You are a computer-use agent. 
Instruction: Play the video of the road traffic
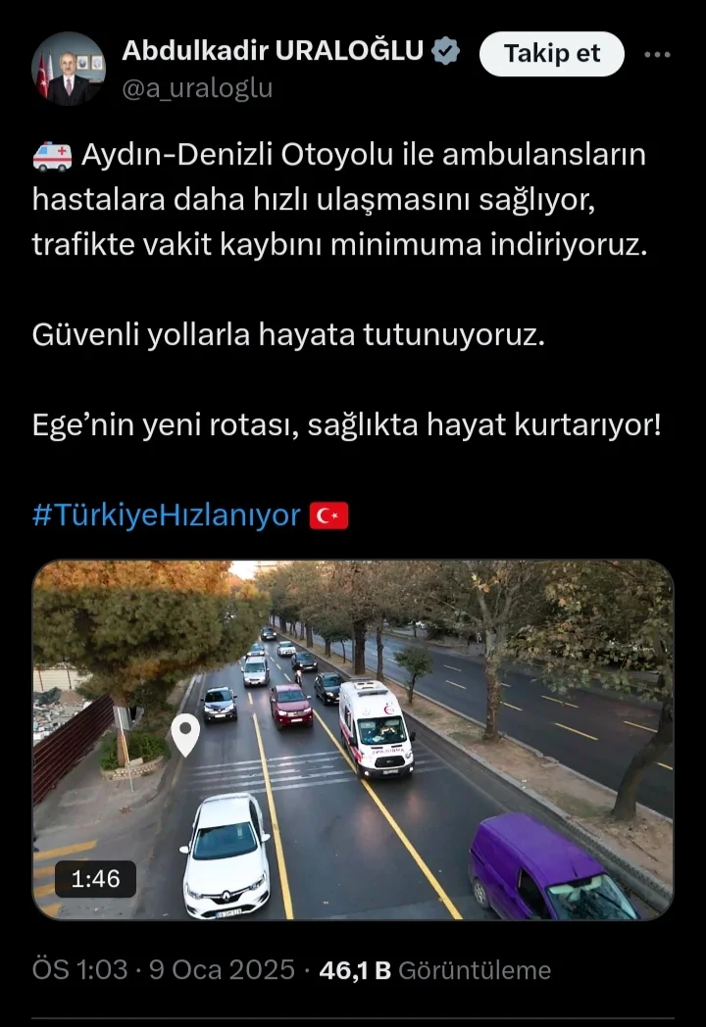point(353,740)
